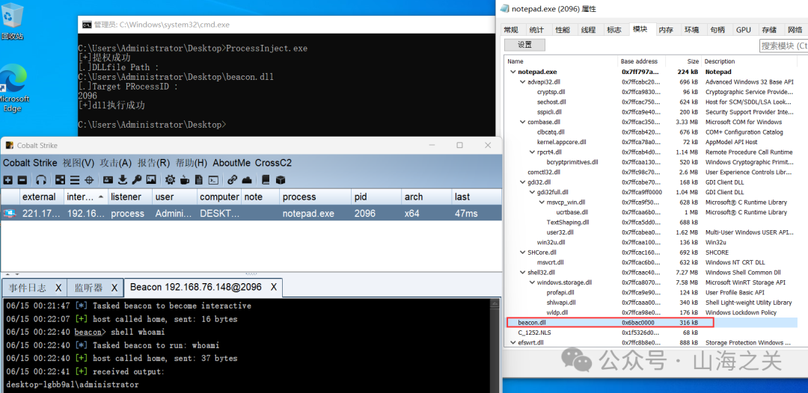
Task: Select the C_1252.NLS module row
Action: (652, 332)
